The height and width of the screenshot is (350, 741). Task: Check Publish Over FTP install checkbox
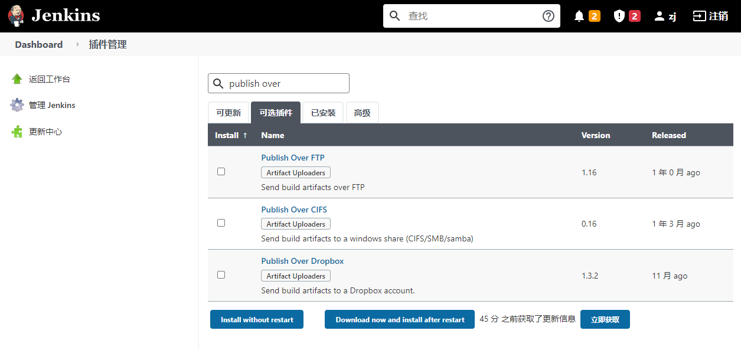click(x=221, y=171)
